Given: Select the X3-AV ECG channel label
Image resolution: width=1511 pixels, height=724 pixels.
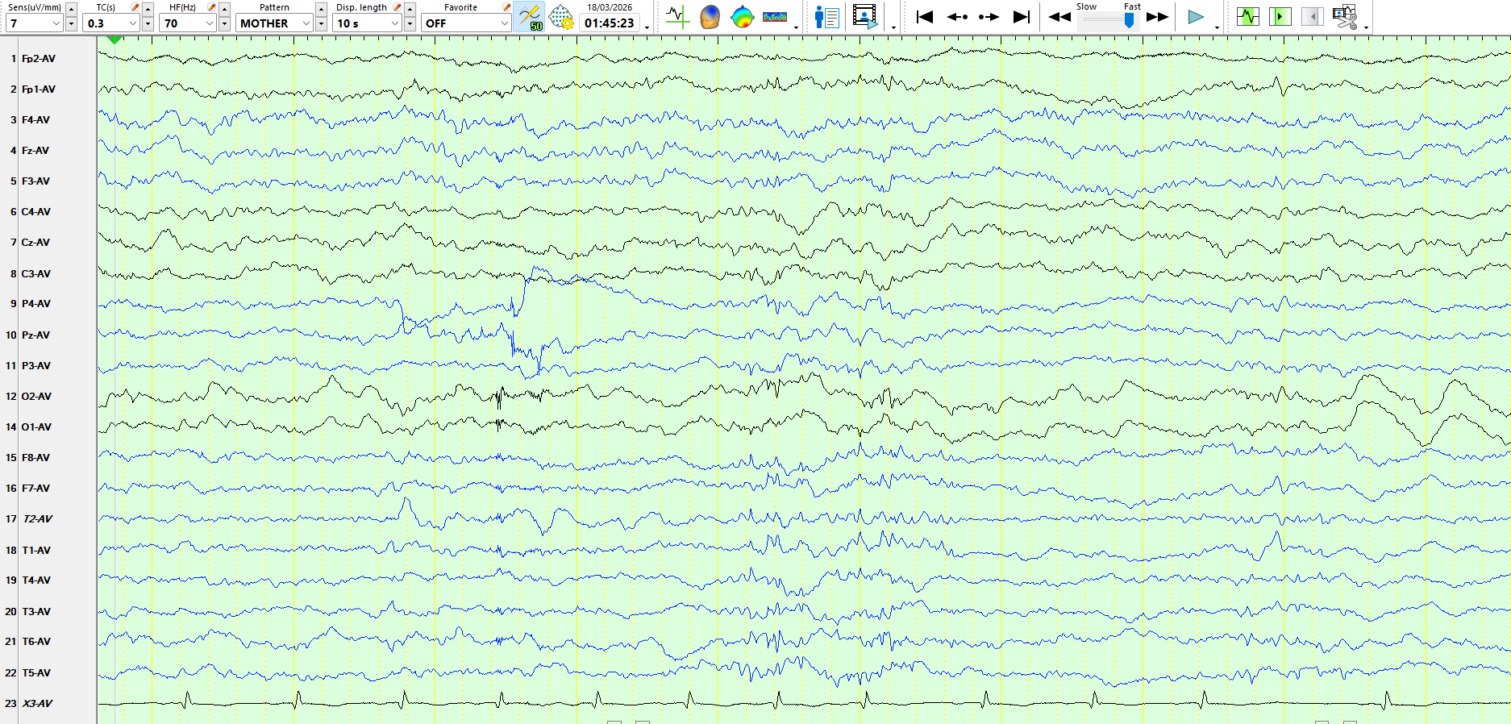Looking at the screenshot, I should coord(37,704).
